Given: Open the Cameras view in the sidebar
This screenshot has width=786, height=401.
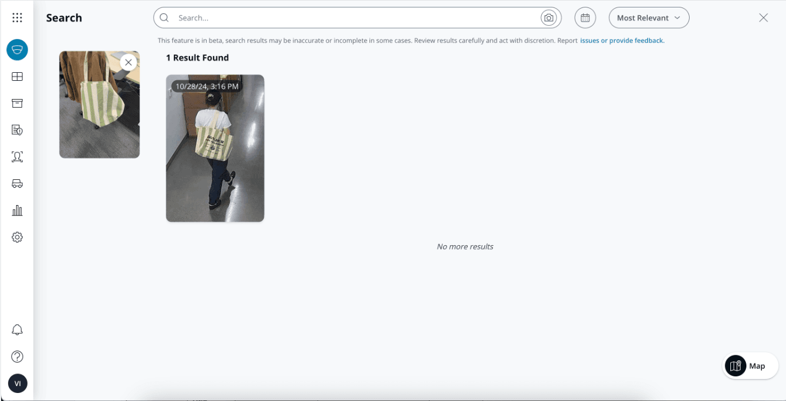Looking at the screenshot, I should [x=17, y=50].
